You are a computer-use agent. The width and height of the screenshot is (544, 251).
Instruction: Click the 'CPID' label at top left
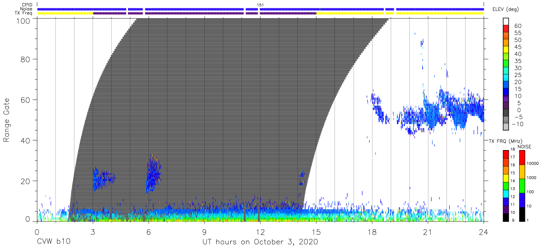tap(27, 5)
